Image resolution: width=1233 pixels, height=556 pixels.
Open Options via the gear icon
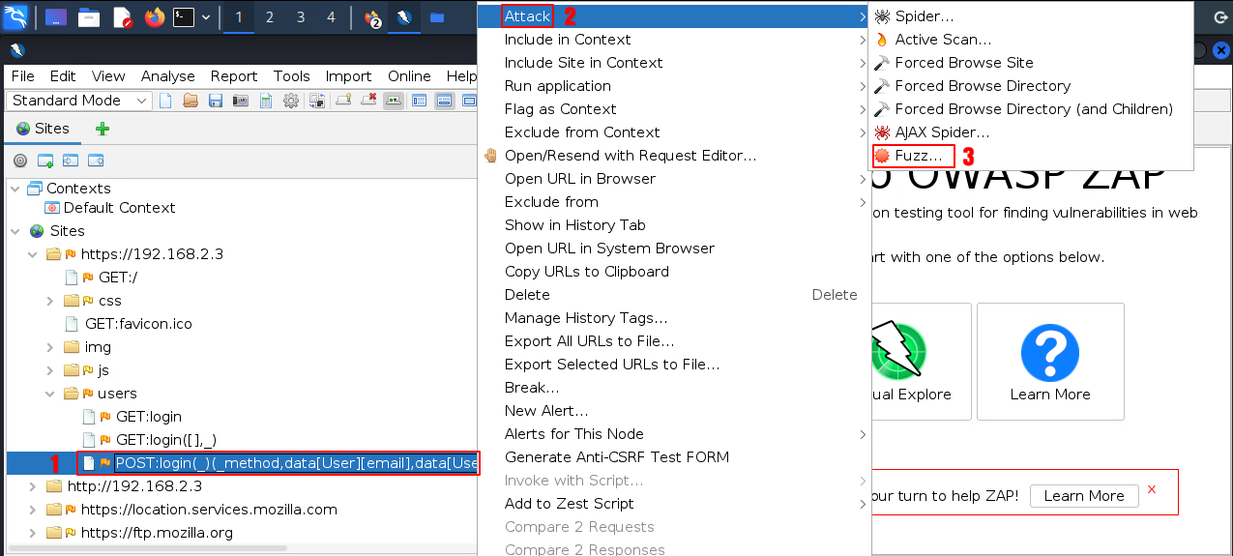290,101
